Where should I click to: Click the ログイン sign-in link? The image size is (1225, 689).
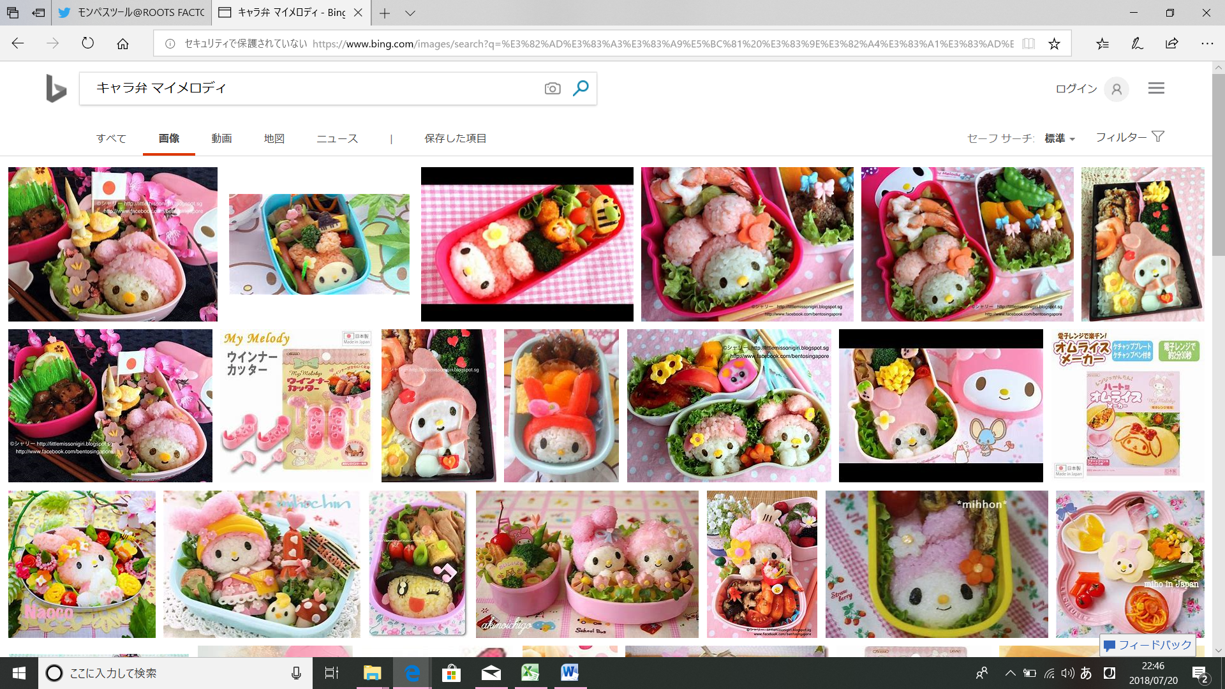coord(1076,89)
